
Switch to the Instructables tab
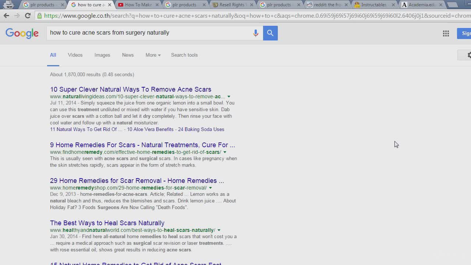click(373, 5)
